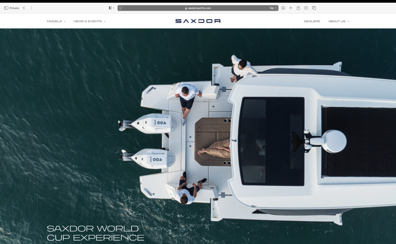396x244 pixels.
Task: Reload the page
Action: pyautogui.click(x=276, y=8)
